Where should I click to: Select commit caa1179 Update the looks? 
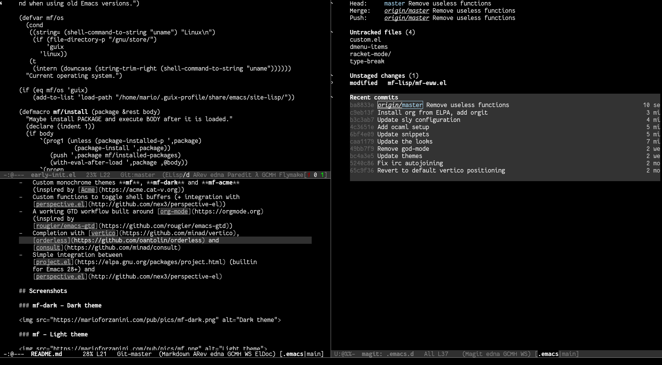pos(405,142)
